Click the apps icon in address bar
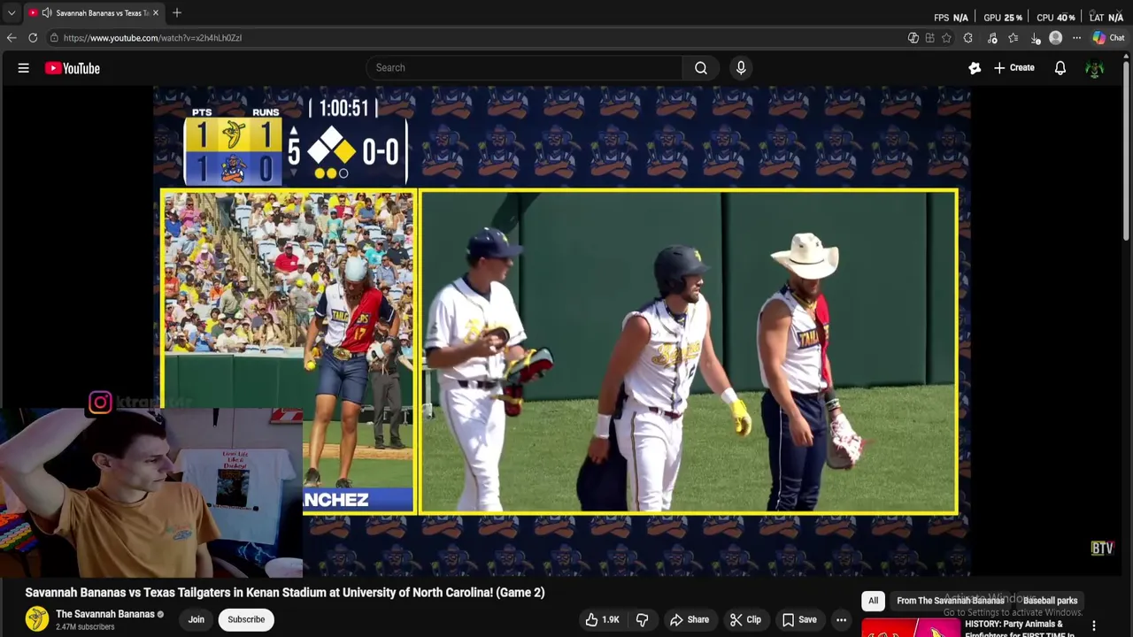 tap(929, 38)
